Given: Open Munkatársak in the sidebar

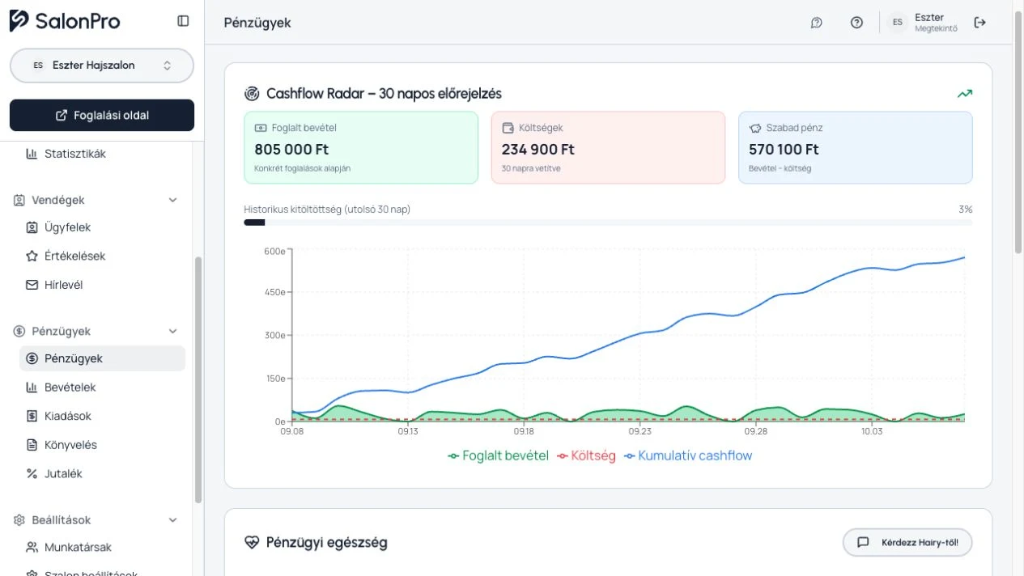Looking at the screenshot, I should pyautogui.click(x=102, y=548).
